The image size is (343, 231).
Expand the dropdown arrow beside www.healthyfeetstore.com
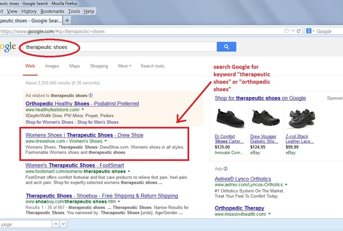pos(82,109)
